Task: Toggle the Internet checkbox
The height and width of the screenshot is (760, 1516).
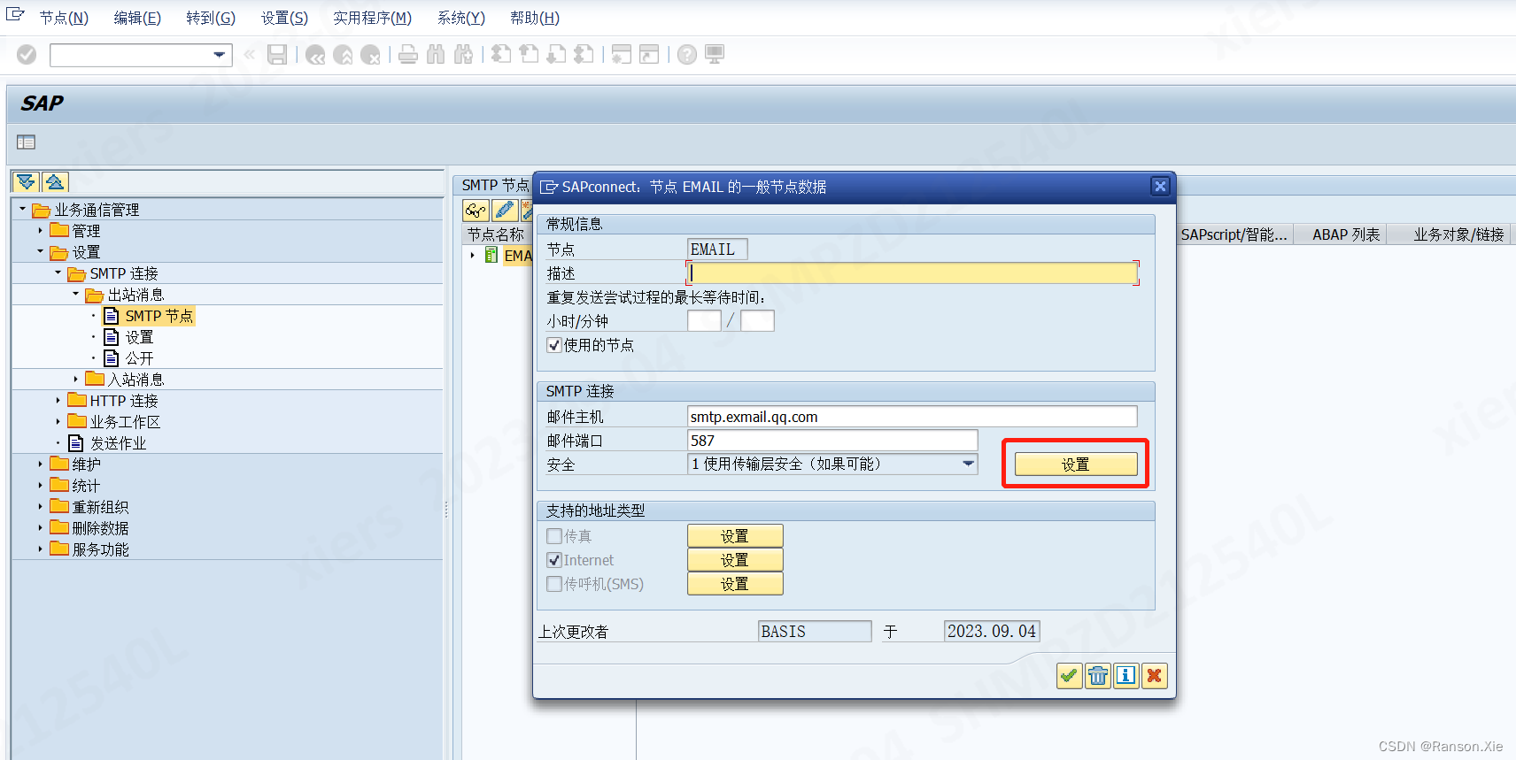Action: [554, 560]
